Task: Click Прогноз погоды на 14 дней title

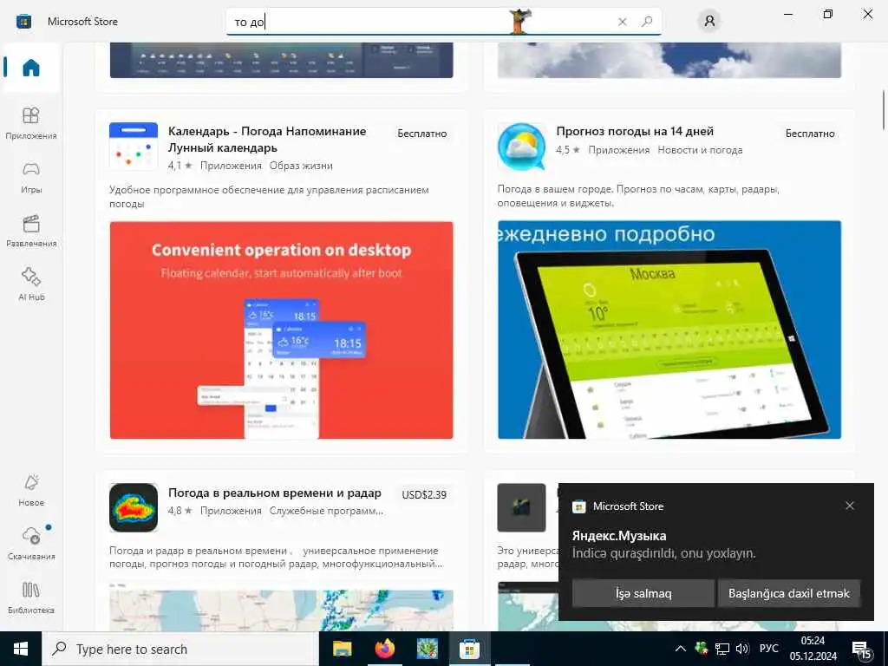Action: 635,132
